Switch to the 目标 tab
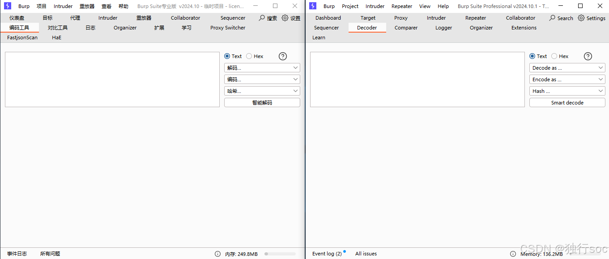The image size is (609, 259). click(x=47, y=18)
